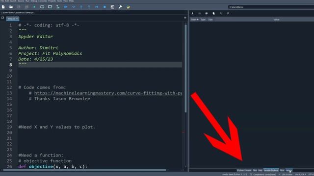Create a new file with toolbar icon
This screenshot has width=314, height=176.
pyautogui.click(x=3, y=7)
